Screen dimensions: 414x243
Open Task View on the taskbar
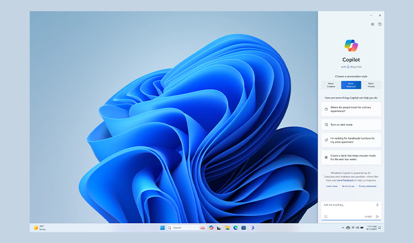pos(219,228)
